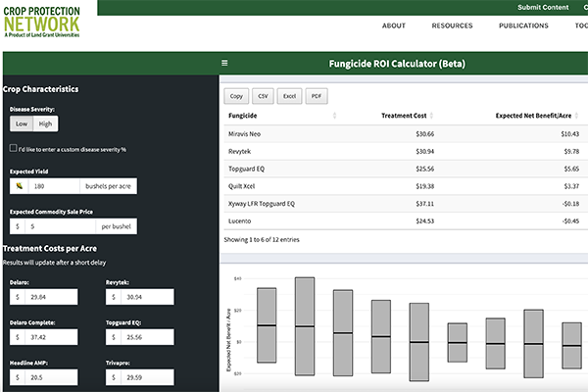Screen dimensions: 588x392
Task: Select the Xyway LFR Topguard EQ row
Action: click(x=406, y=204)
